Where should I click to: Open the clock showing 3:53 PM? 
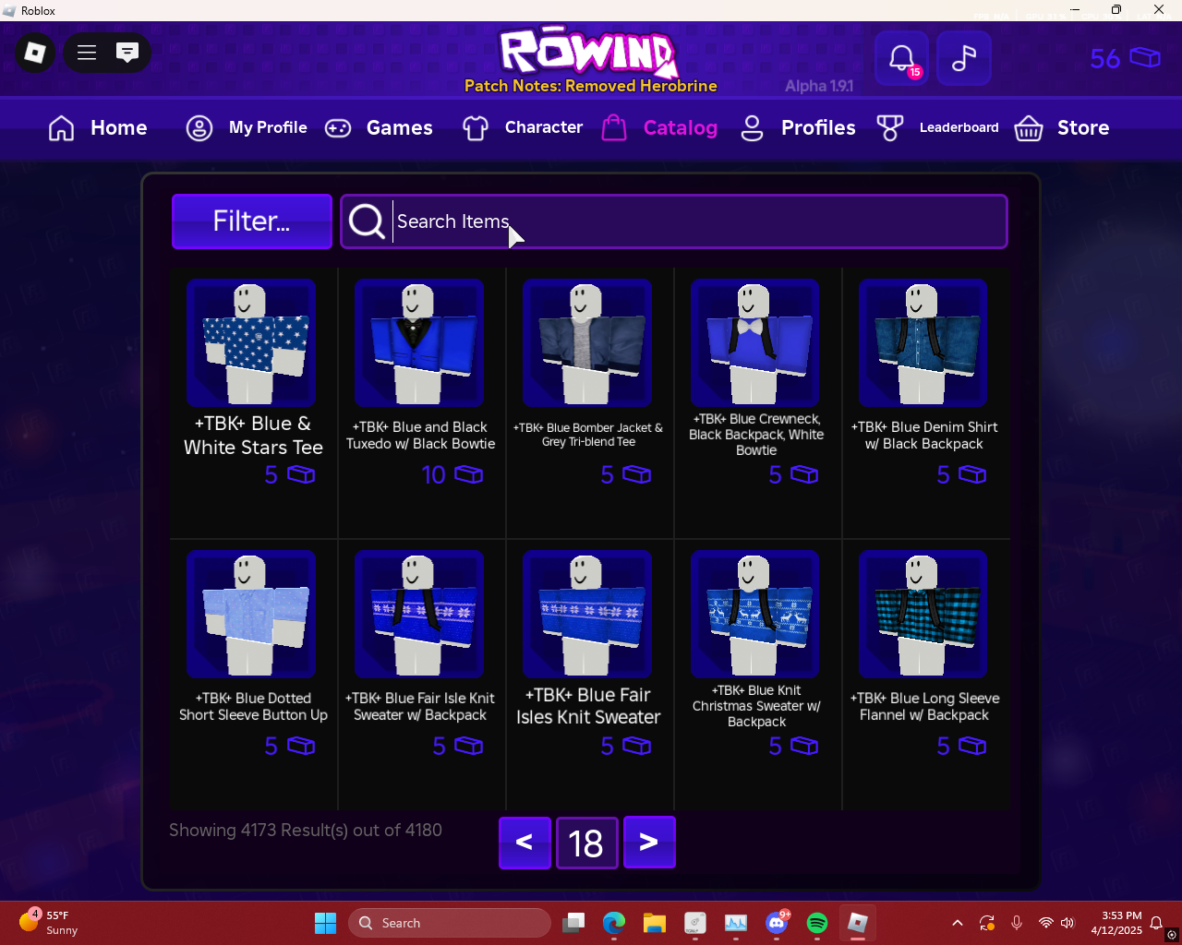pyautogui.click(x=1116, y=923)
